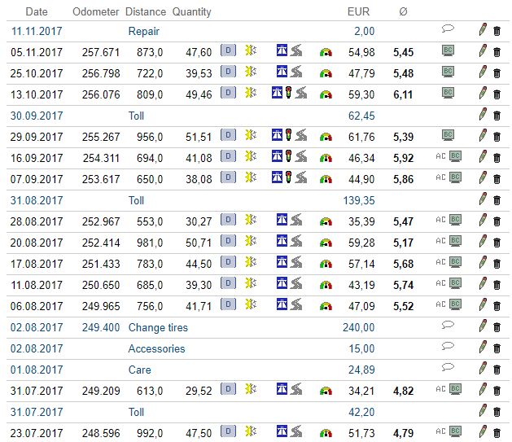Click the Odometer column header

coord(96,11)
